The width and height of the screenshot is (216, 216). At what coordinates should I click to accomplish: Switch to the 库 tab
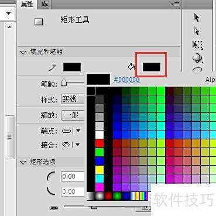(x=44, y=4)
